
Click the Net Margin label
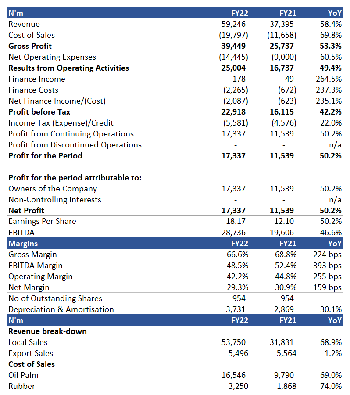(x=29, y=287)
